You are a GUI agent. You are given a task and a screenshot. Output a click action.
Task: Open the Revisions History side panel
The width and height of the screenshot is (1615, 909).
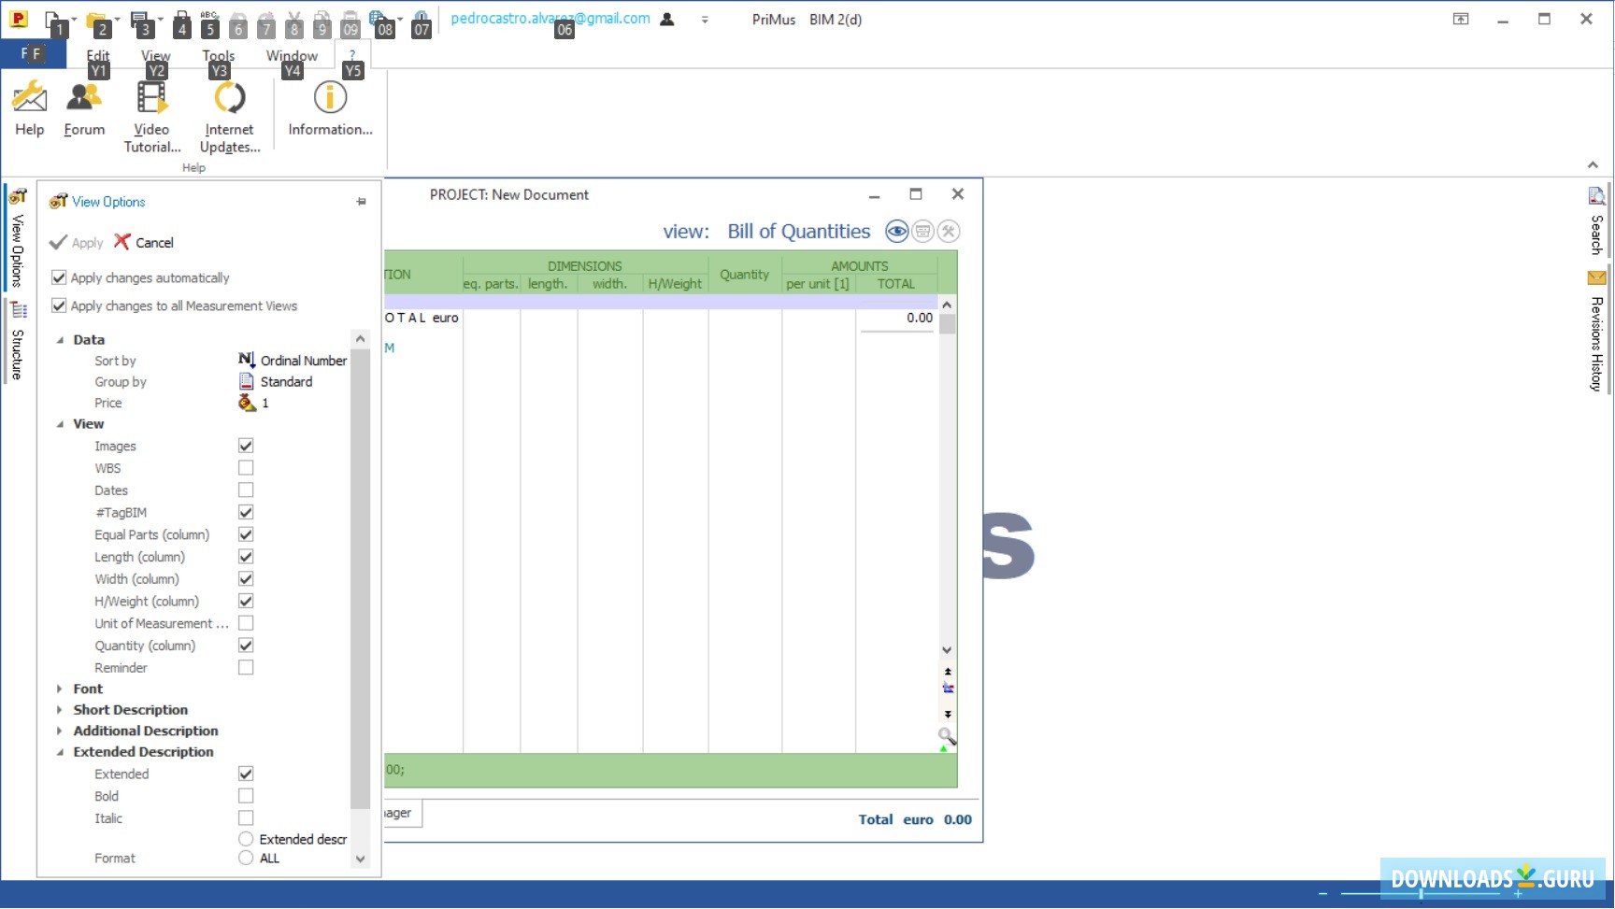click(1596, 332)
